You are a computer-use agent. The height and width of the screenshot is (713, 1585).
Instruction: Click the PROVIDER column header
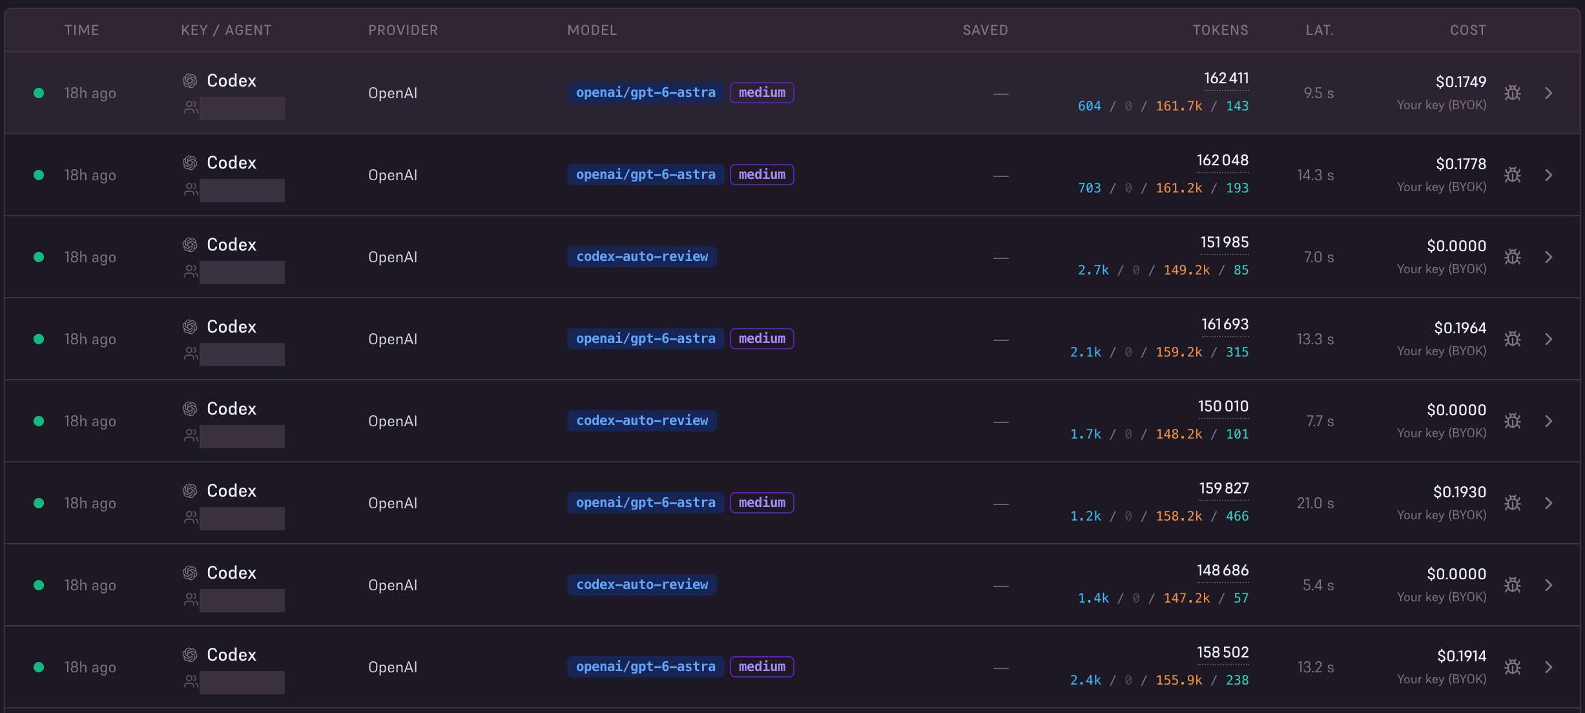(x=403, y=30)
